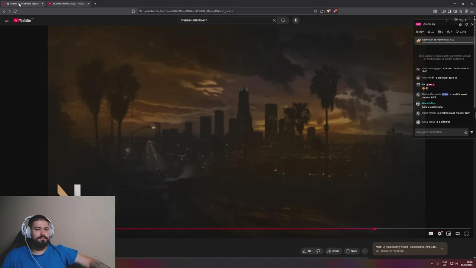Like the video with 4K likes
The height and width of the screenshot is (268, 476).
pyautogui.click(x=307, y=251)
